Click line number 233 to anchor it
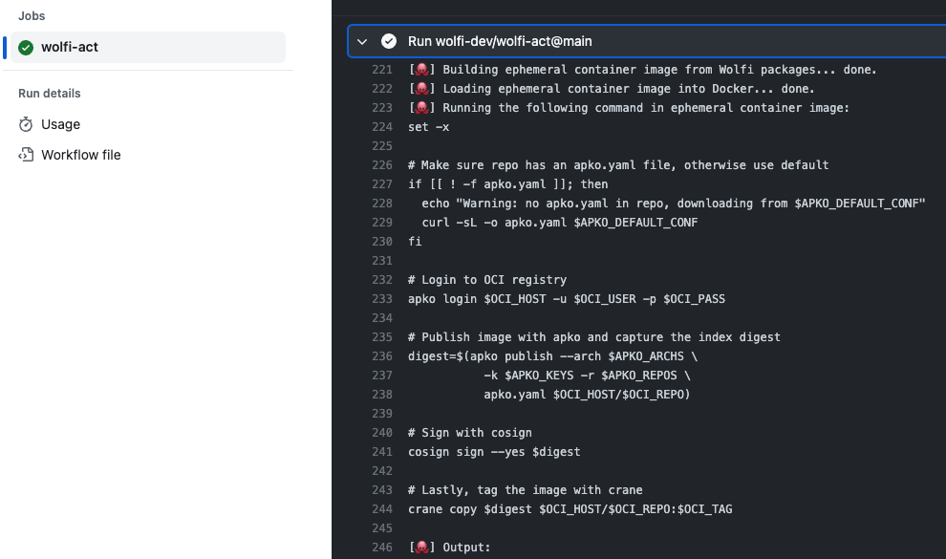 click(x=381, y=298)
